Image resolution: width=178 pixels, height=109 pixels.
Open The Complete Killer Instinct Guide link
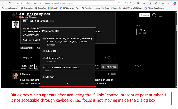62,68
